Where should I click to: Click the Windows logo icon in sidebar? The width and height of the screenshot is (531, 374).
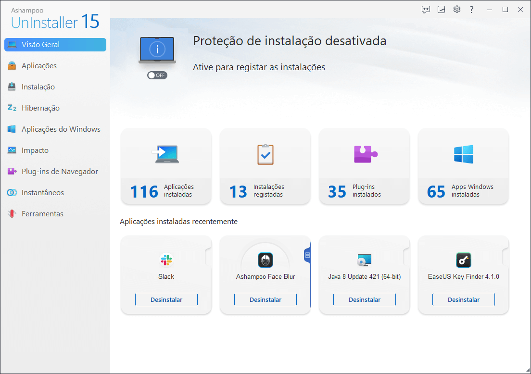(12, 129)
